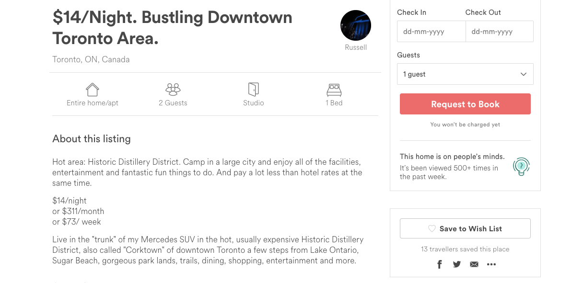Click the Studio door icon

[254, 89]
